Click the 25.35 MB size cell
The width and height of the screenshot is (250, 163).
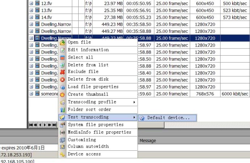tap(108, 10)
